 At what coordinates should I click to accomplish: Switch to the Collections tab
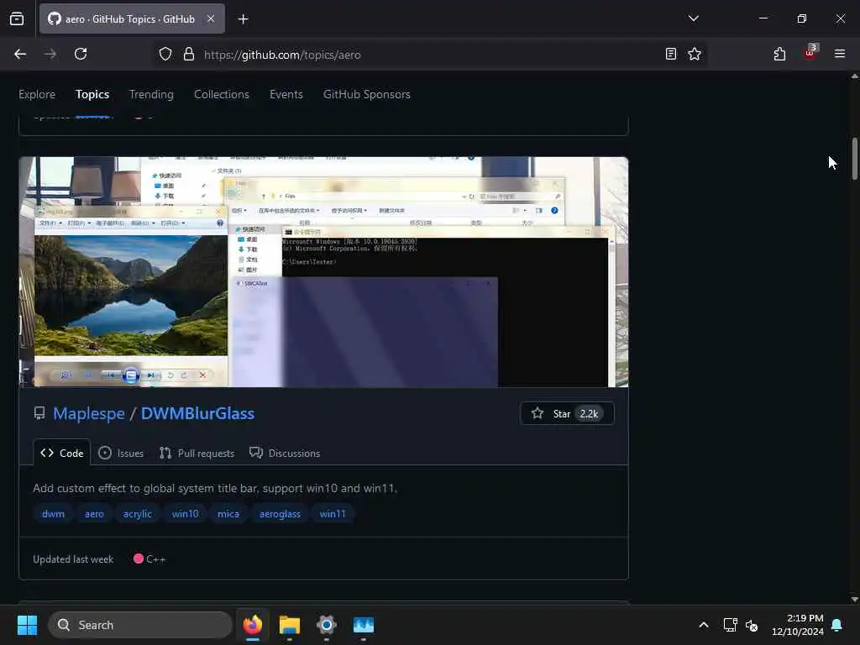[x=222, y=94]
